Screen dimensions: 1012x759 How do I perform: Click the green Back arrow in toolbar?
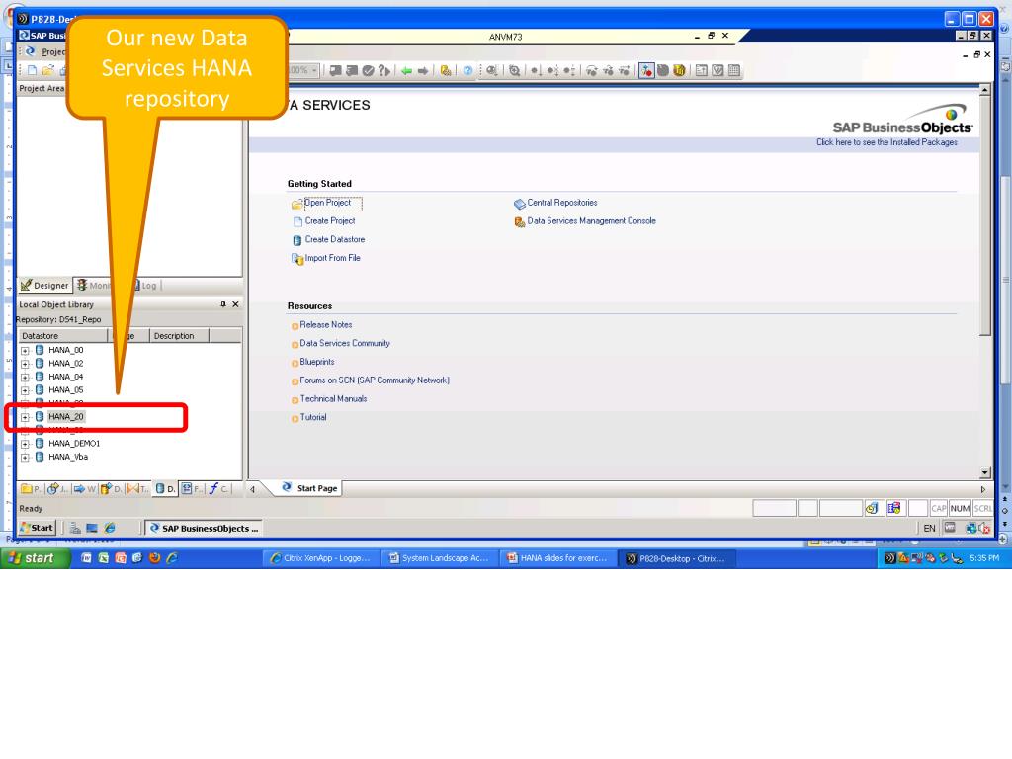(406, 71)
